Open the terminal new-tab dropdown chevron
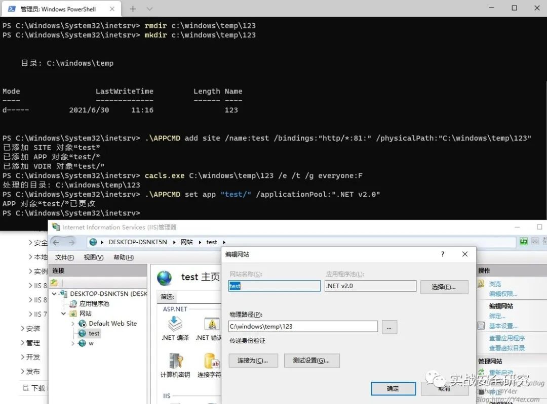This screenshot has height=404, width=547. pyautogui.click(x=149, y=9)
